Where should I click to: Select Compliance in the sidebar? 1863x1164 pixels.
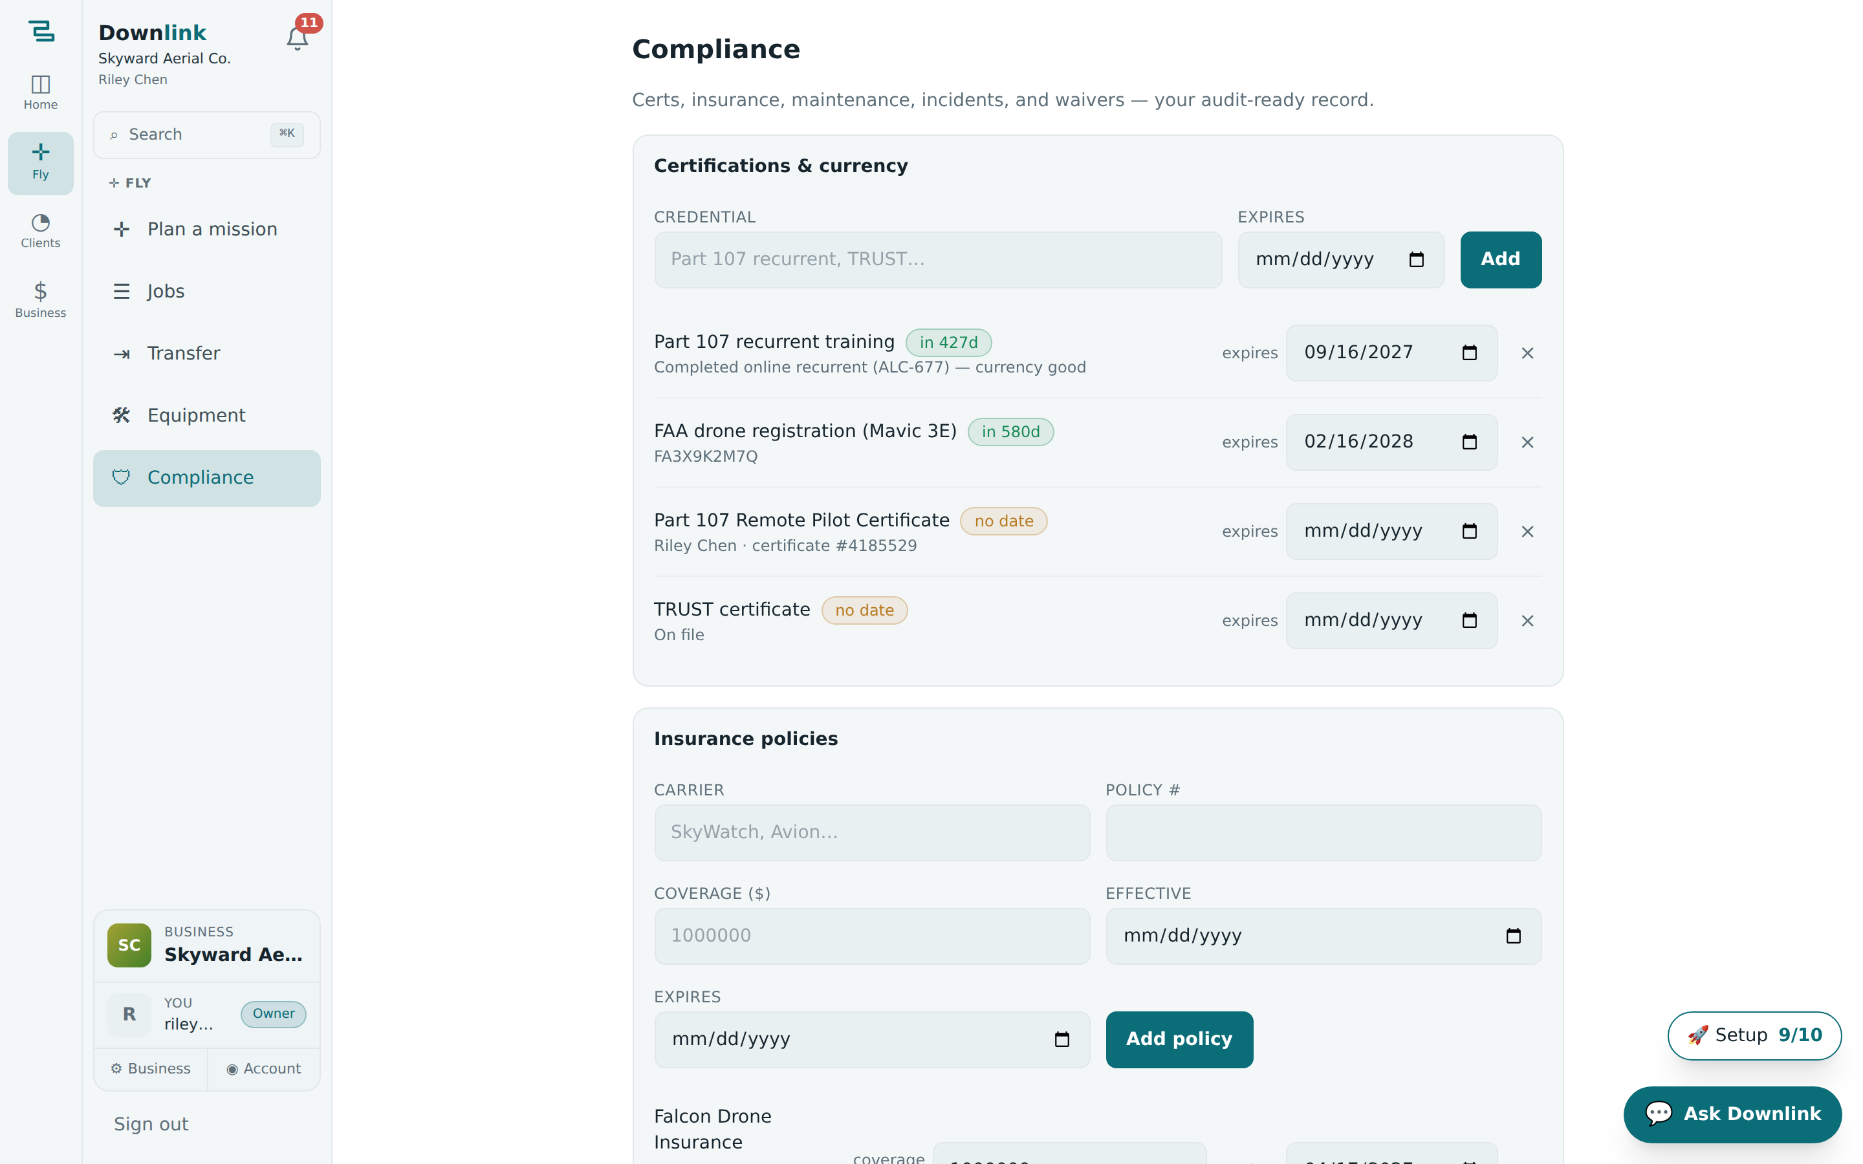tap(206, 478)
